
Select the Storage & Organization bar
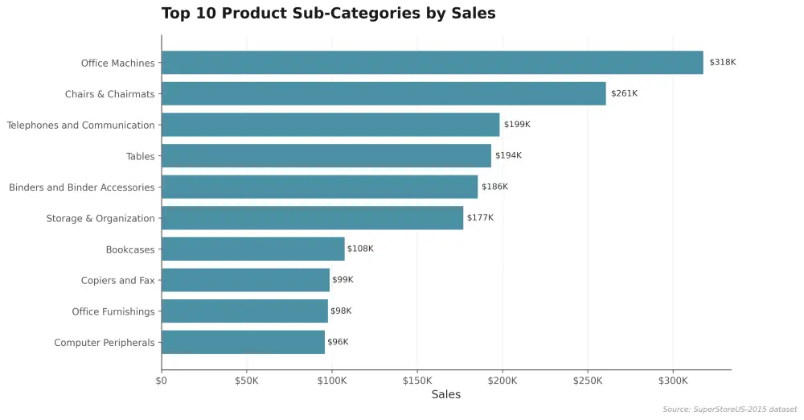click(312, 218)
